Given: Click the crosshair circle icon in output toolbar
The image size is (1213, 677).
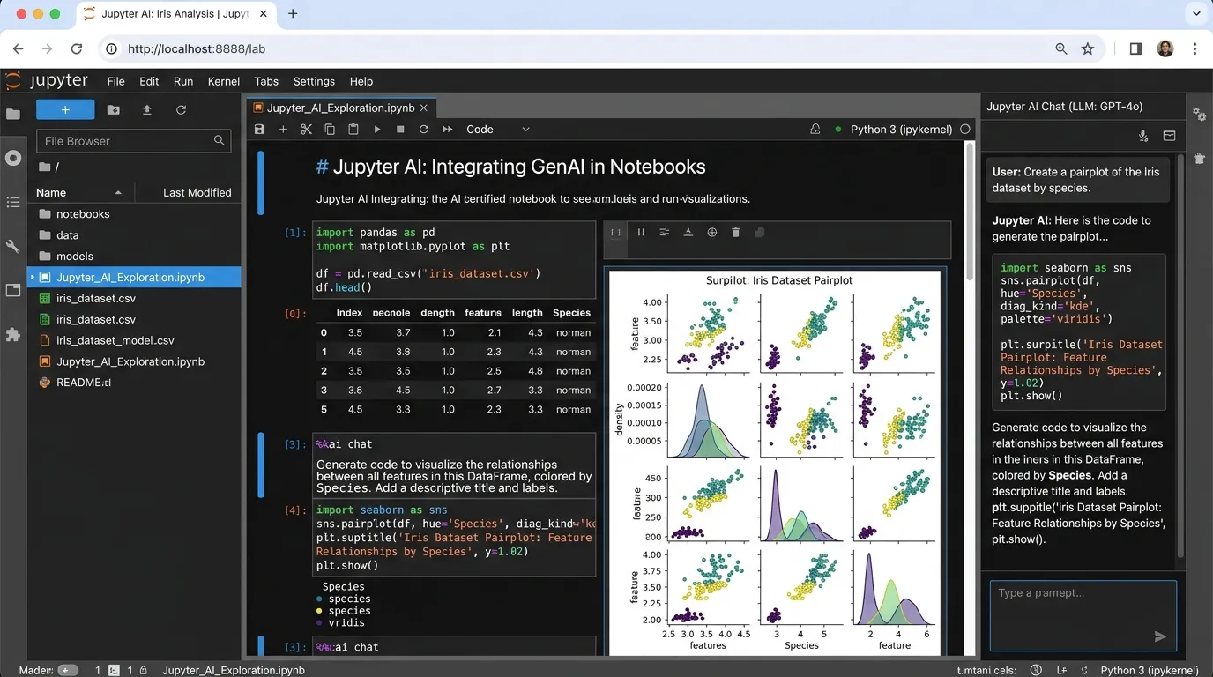Looking at the screenshot, I should 712,233.
